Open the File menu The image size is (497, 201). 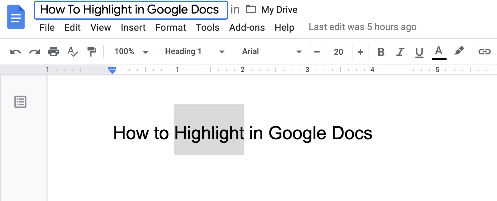47,28
